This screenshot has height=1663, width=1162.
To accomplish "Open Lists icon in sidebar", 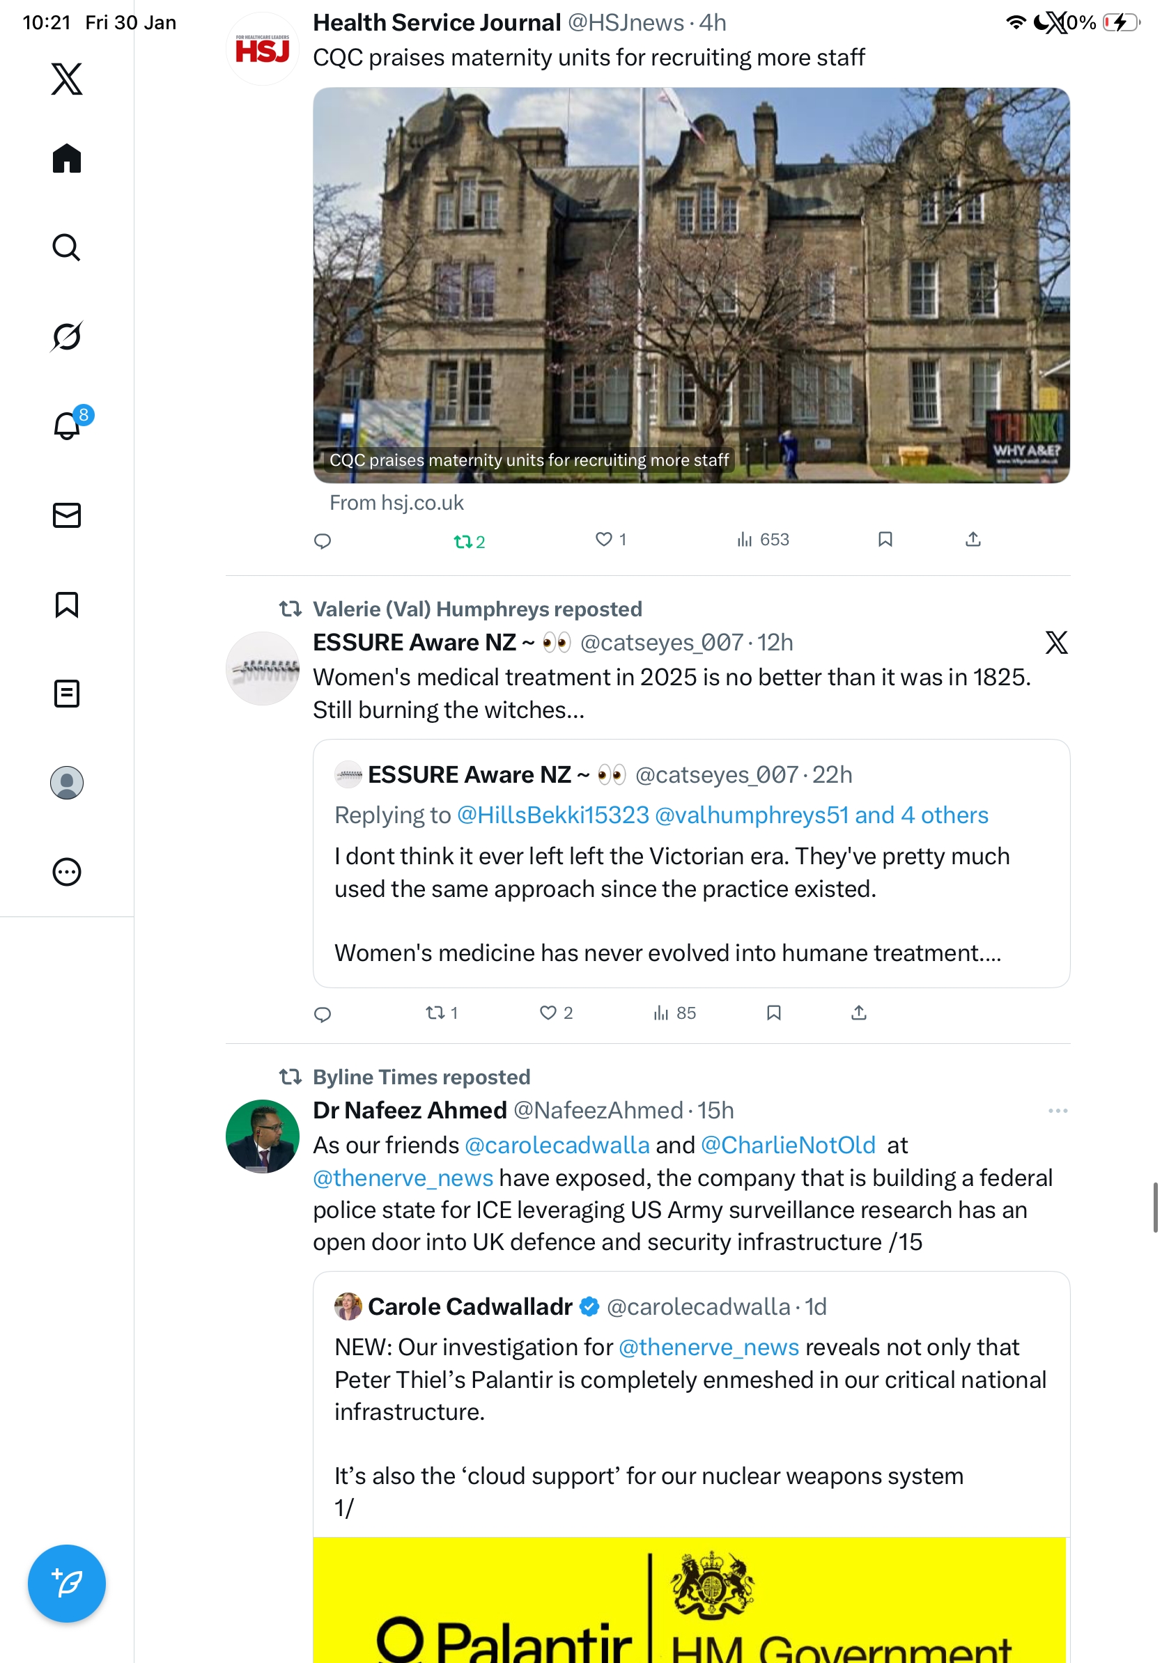I will (67, 693).
